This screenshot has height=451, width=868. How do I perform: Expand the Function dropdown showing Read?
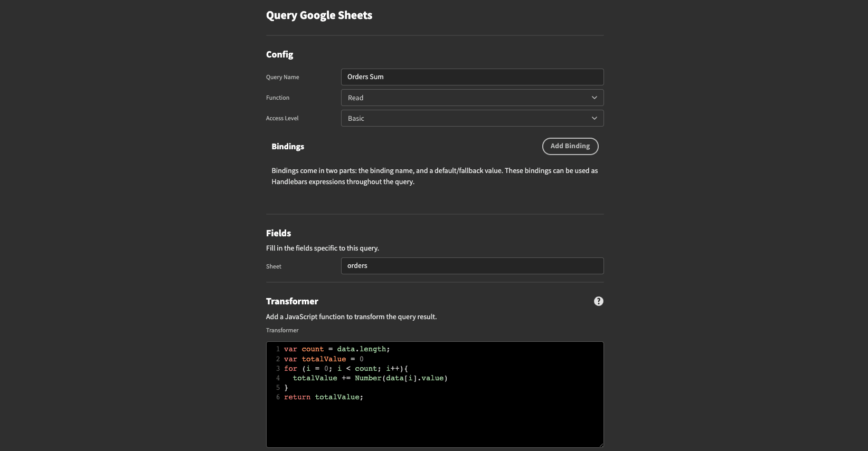click(472, 98)
